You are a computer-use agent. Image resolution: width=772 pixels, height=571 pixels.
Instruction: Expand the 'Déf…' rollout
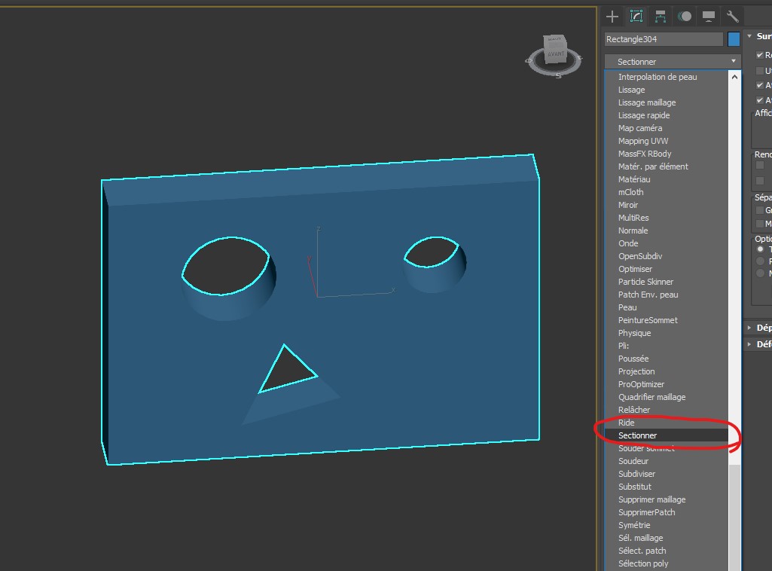(x=750, y=344)
